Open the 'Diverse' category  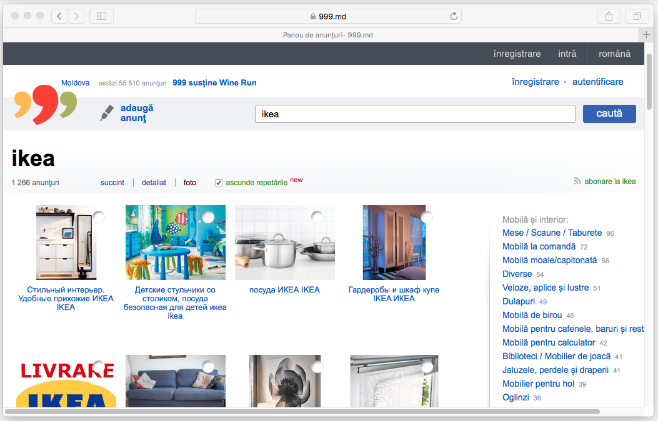[x=517, y=274]
